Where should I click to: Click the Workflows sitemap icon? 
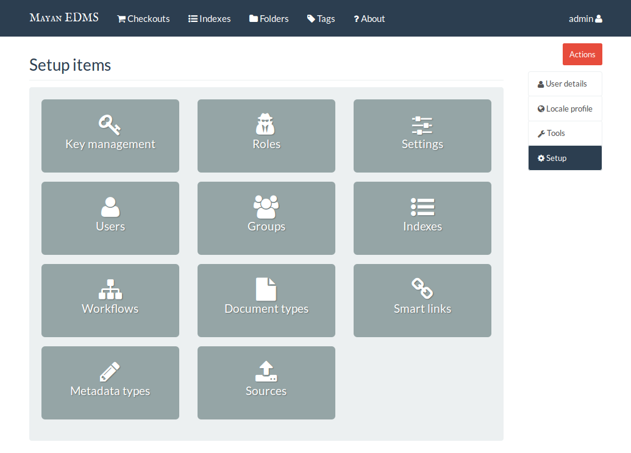(110, 289)
